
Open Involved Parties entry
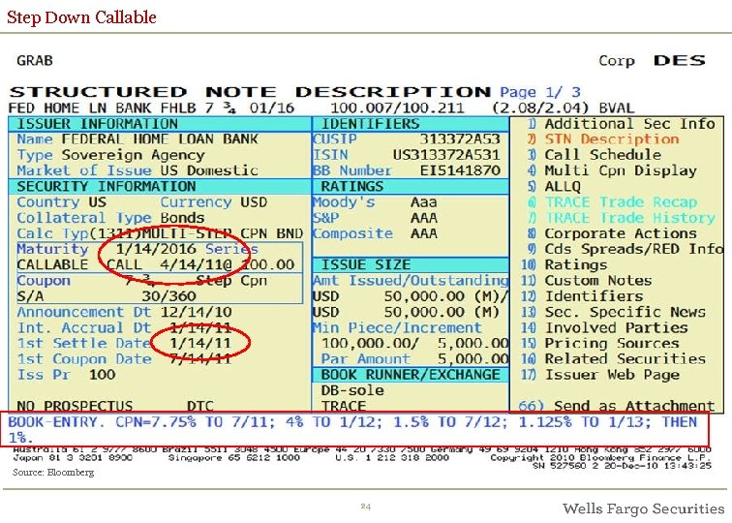click(x=604, y=327)
